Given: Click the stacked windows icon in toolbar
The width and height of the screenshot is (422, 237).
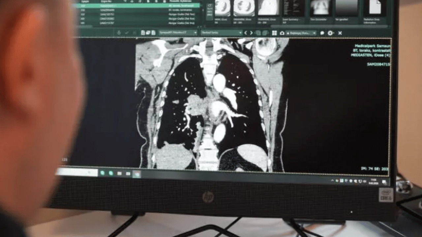Looking at the screenshot, I should click(148, 33).
